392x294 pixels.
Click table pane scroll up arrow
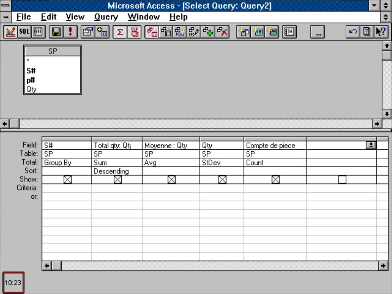(x=387, y=46)
